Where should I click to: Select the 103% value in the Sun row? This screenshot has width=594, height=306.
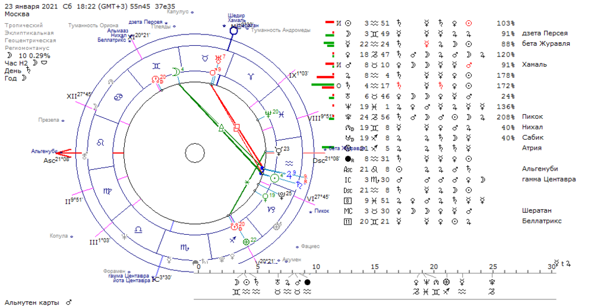[x=505, y=23]
